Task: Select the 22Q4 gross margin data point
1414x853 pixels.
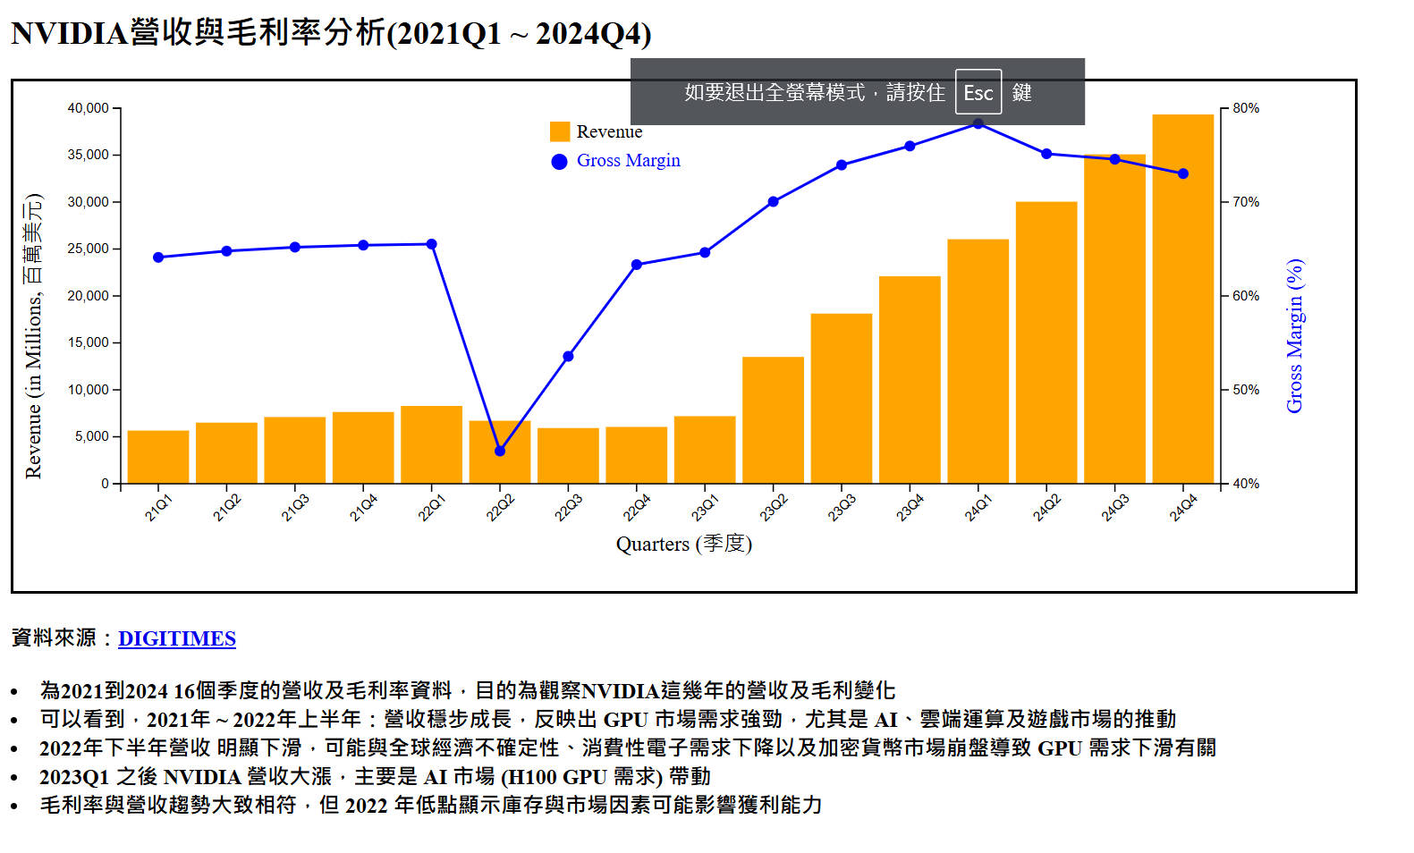Action: pos(637,265)
